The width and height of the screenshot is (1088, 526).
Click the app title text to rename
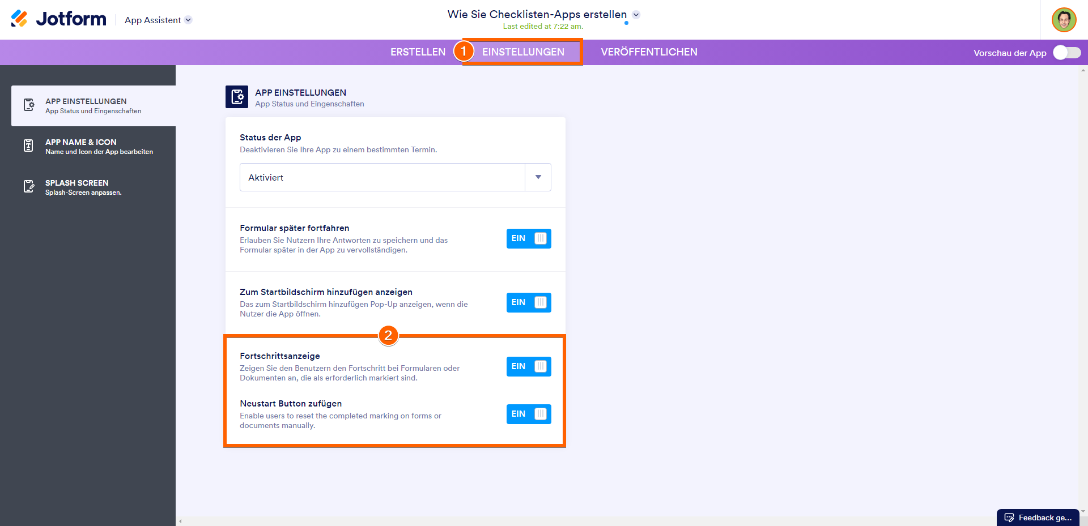pos(537,15)
